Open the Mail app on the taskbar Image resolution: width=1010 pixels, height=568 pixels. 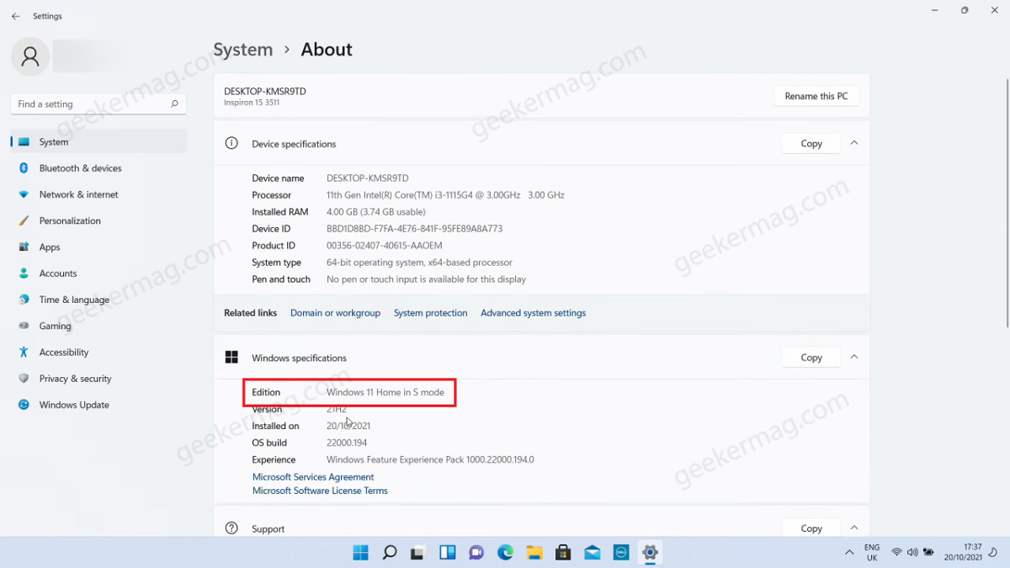[x=592, y=553]
